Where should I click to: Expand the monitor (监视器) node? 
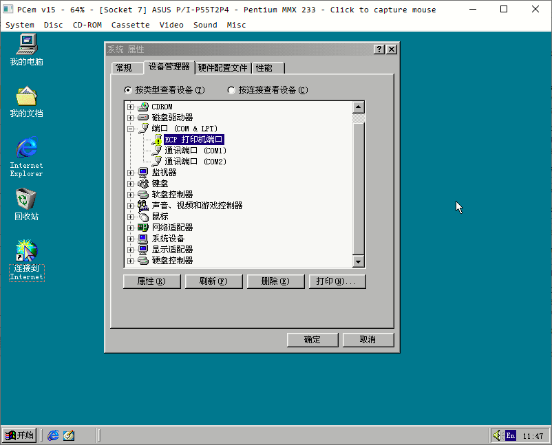coord(130,173)
